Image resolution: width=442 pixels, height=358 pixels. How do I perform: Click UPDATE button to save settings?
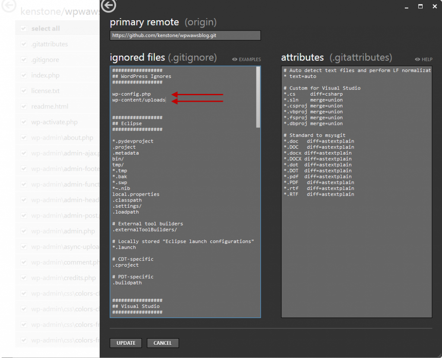click(x=126, y=343)
